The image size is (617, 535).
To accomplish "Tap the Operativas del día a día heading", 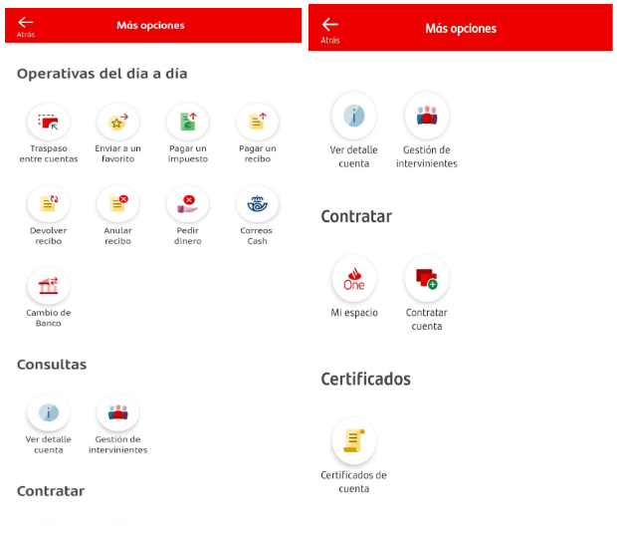I will (x=102, y=74).
